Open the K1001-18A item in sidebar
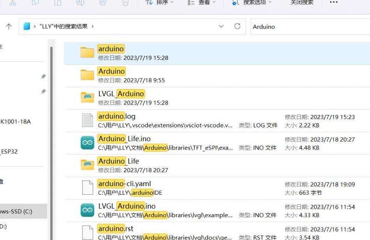The height and width of the screenshot is (240, 370). click(x=16, y=121)
